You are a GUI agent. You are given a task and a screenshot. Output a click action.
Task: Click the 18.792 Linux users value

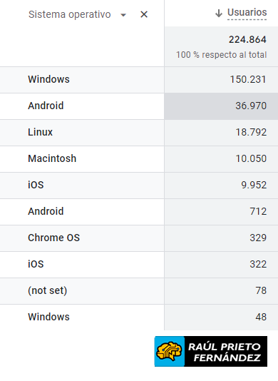tap(251, 133)
